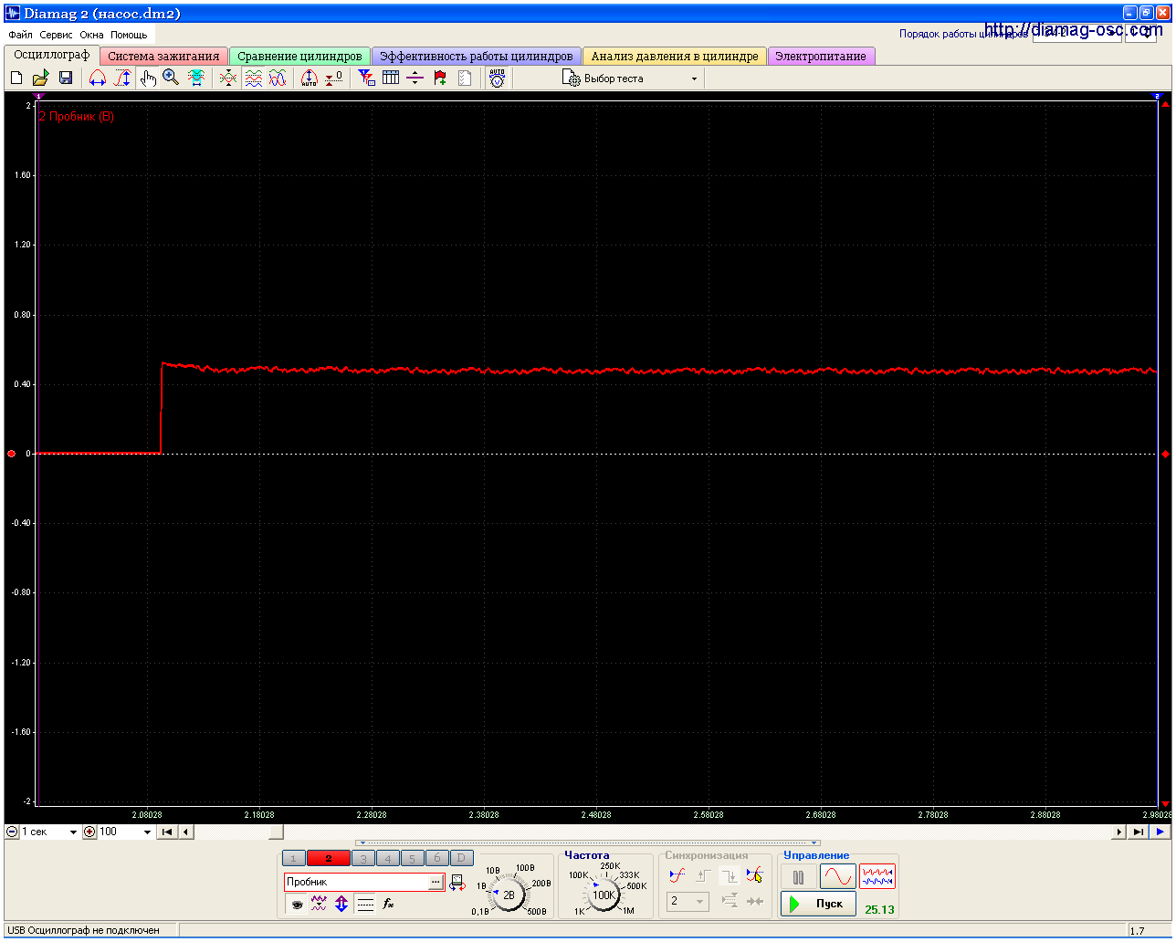Viewport: 1176px width, 942px height.
Task: Click the ellipsis button beside Пробник field
Action: tap(436, 882)
